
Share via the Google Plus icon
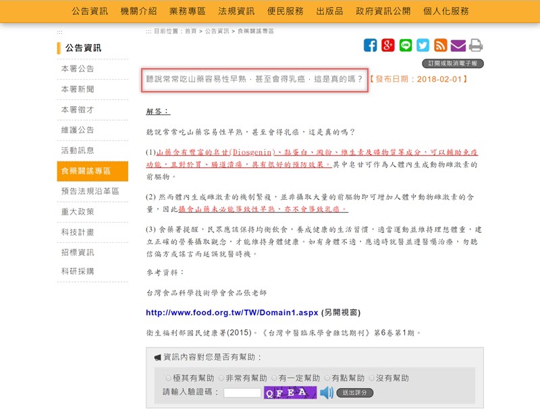click(387, 45)
